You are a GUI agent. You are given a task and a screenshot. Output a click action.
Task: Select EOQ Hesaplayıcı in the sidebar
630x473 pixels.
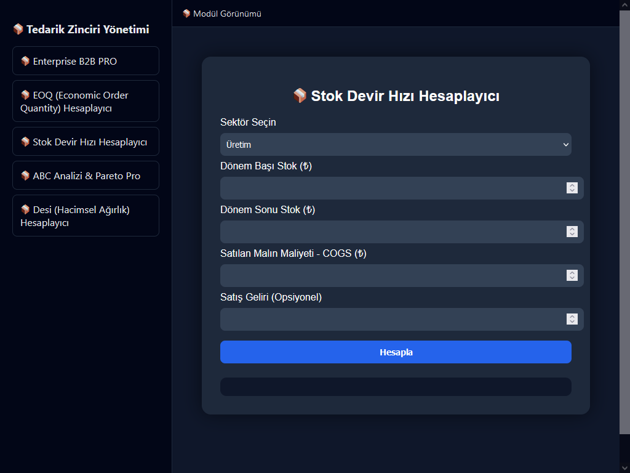[x=86, y=102]
